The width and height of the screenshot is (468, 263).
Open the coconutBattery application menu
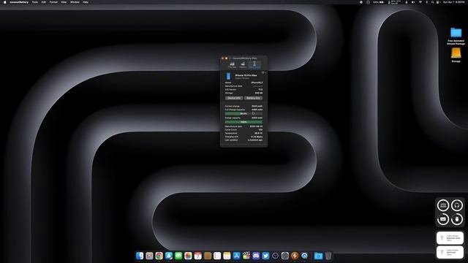pyautogui.click(x=19, y=2)
